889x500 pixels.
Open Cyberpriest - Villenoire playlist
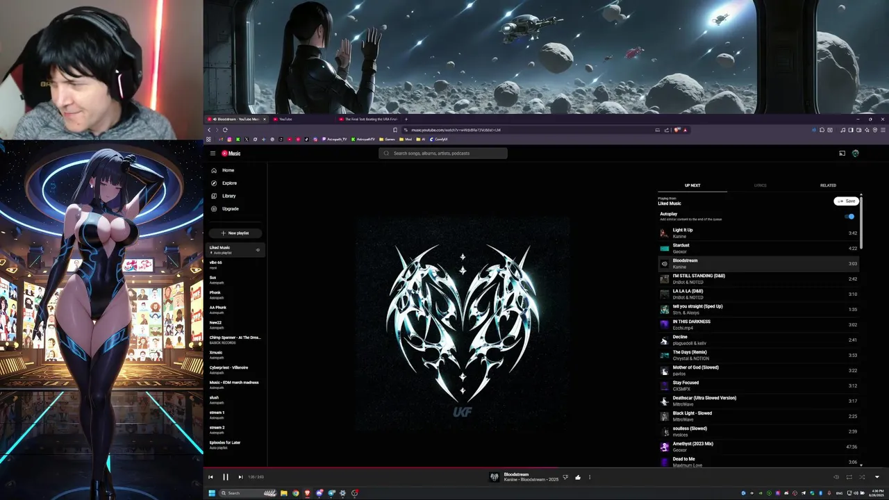[236, 370]
